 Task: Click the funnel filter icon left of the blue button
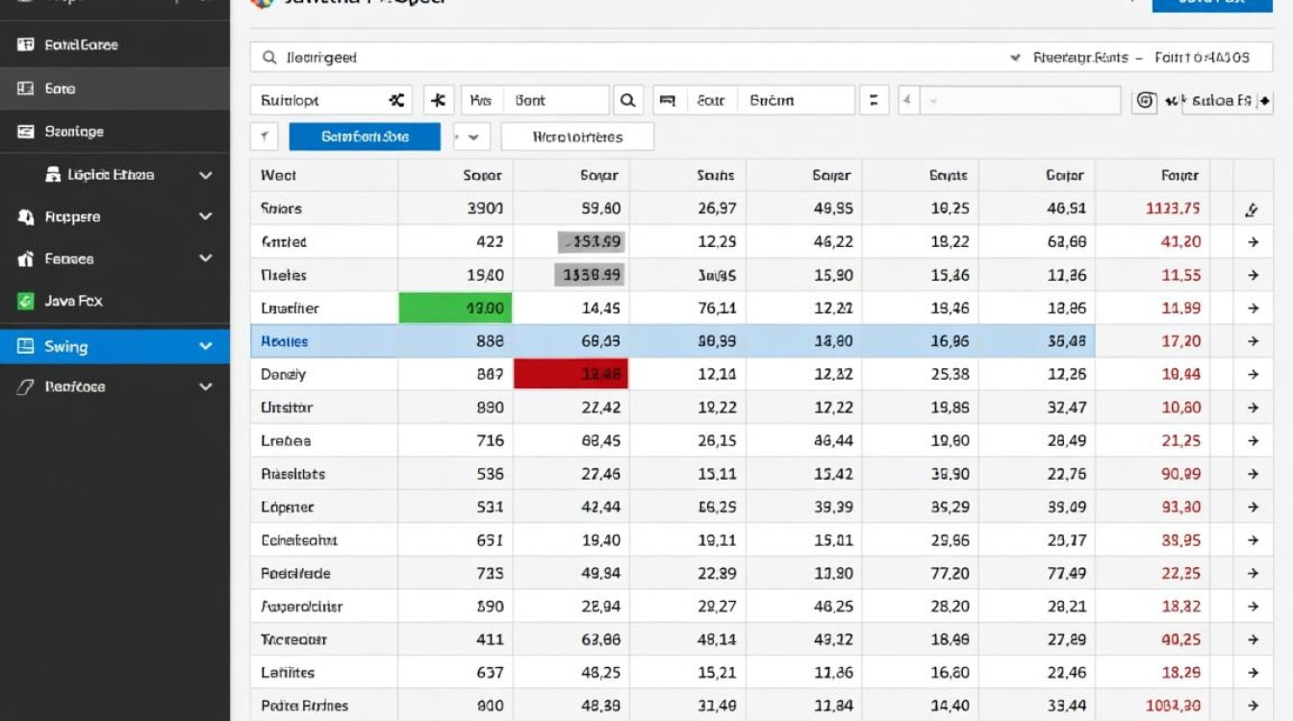click(x=264, y=137)
